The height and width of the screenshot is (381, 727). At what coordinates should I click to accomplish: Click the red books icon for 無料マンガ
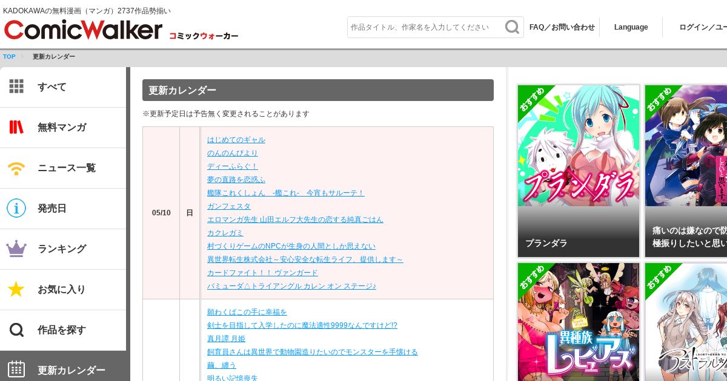[16, 127]
